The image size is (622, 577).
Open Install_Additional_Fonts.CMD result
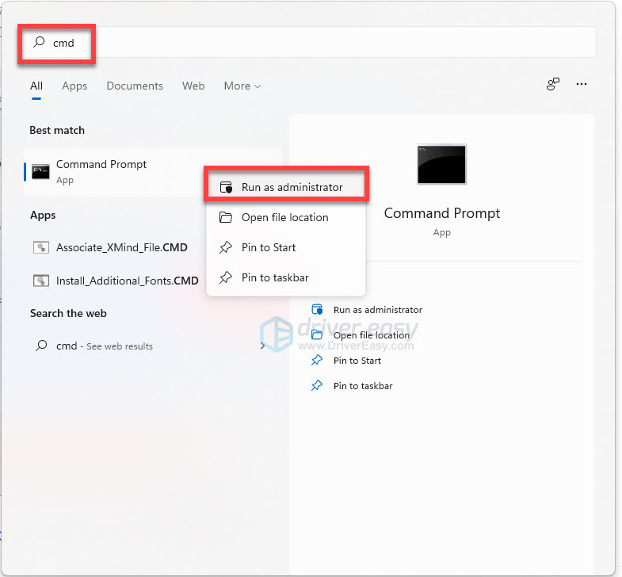tap(127, 281)
